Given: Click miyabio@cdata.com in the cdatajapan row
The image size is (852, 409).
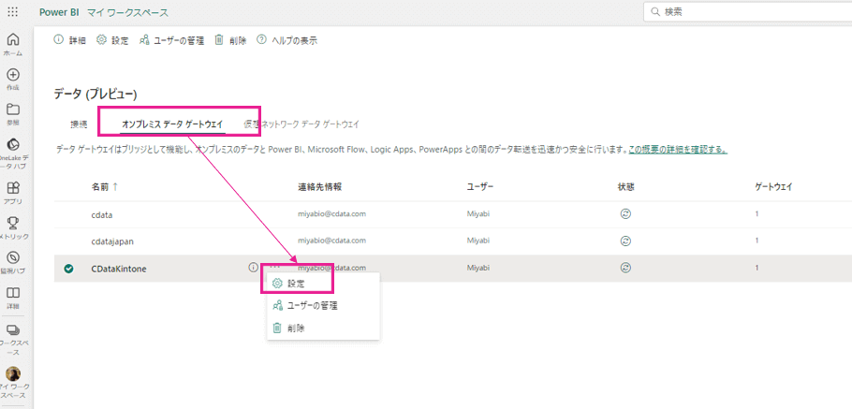Looking at the screenshot, I should 331,241.
